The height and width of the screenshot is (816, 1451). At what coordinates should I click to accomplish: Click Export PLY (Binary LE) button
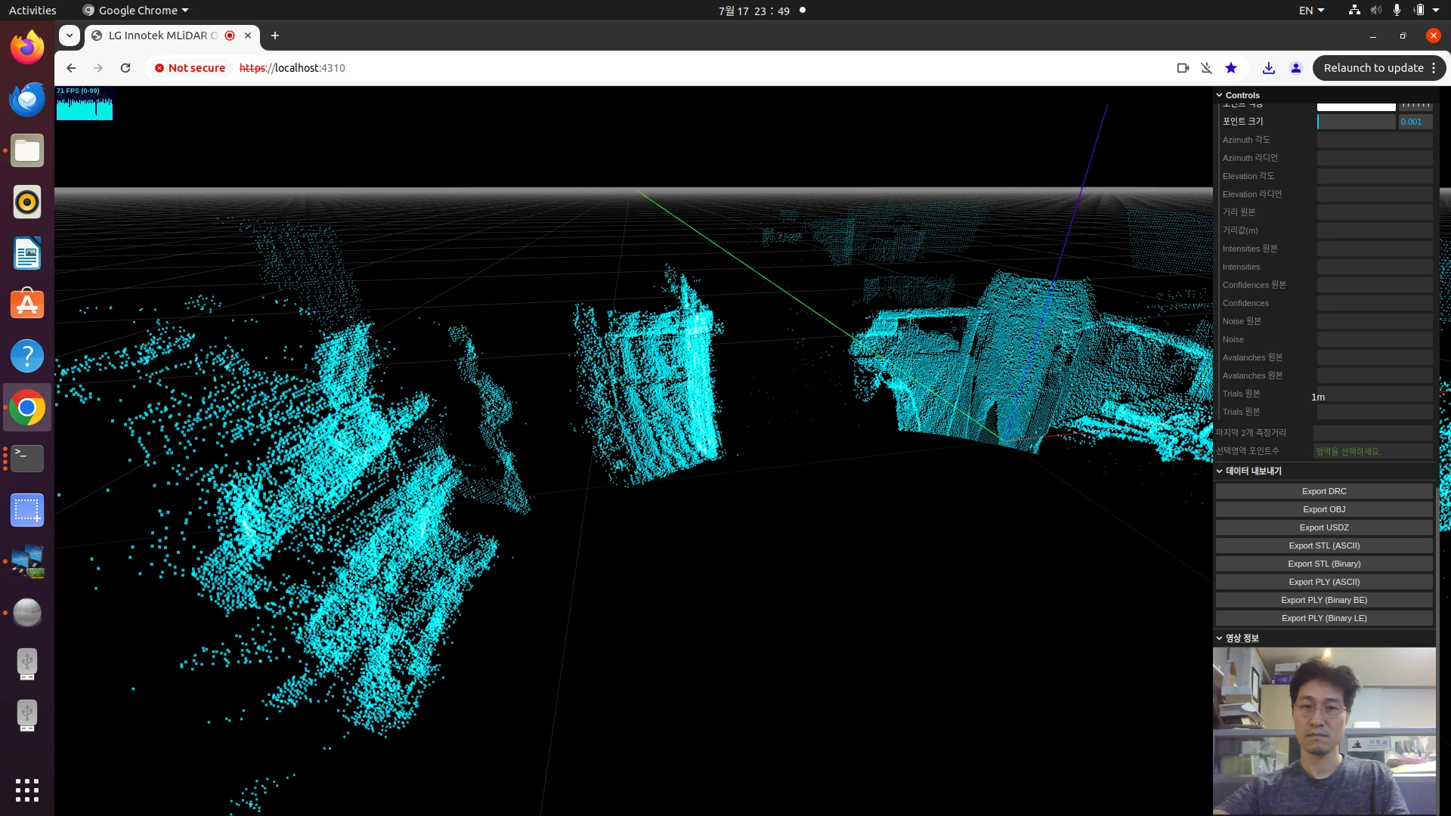pos(1324,618)
